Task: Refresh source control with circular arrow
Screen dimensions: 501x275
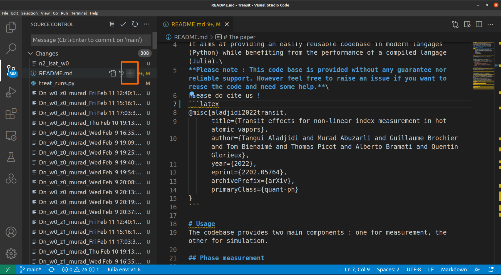Action: pyautogui.click(x=135, y=24)
